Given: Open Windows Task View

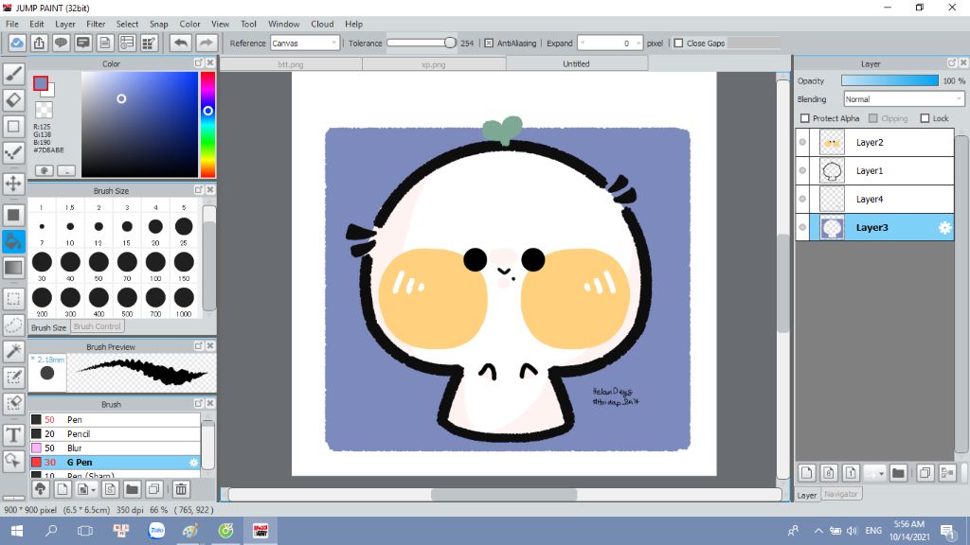Looking at the screenshot, I should 84,531.
